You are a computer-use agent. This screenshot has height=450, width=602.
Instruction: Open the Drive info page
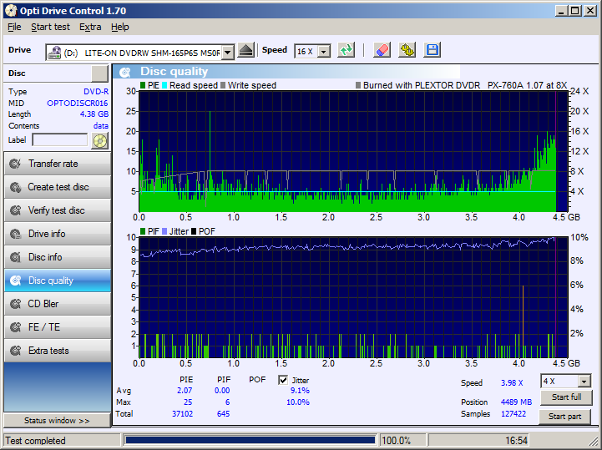pos(58,234)
